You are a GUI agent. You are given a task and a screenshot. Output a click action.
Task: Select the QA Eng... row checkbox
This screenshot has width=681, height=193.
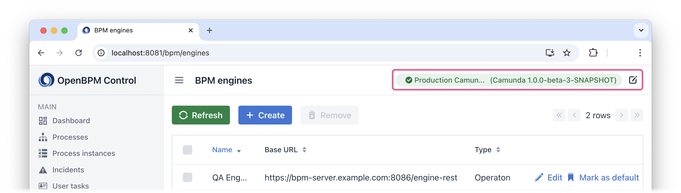[188, 177]
